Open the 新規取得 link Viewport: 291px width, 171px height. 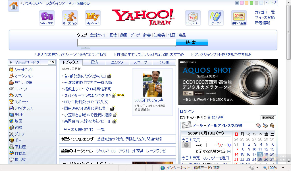tap(215, 117)
